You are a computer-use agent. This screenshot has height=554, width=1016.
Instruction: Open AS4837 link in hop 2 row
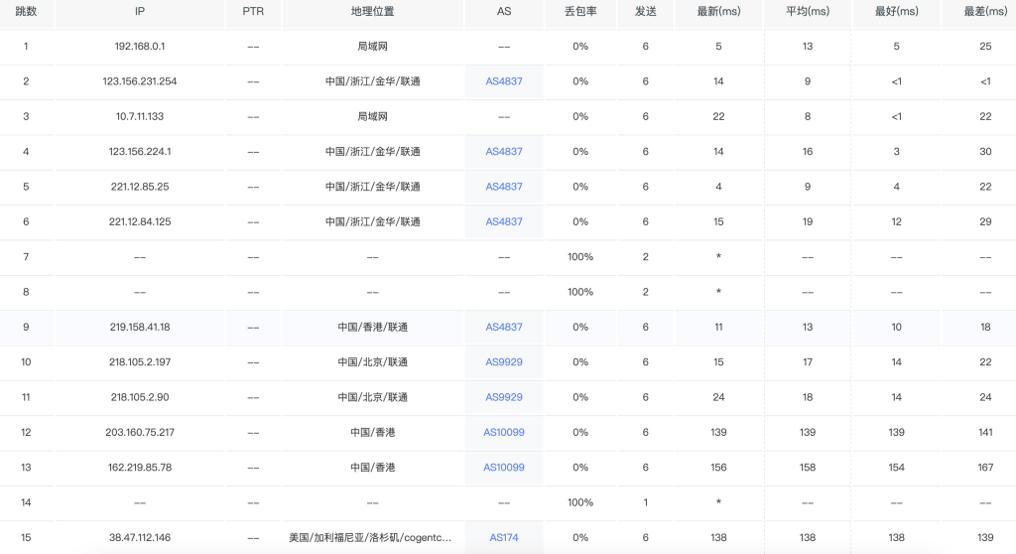(503, 81)
